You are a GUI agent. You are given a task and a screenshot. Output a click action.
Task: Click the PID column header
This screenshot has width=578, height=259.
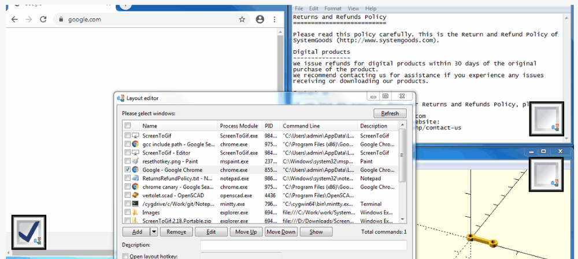(271, 126)
